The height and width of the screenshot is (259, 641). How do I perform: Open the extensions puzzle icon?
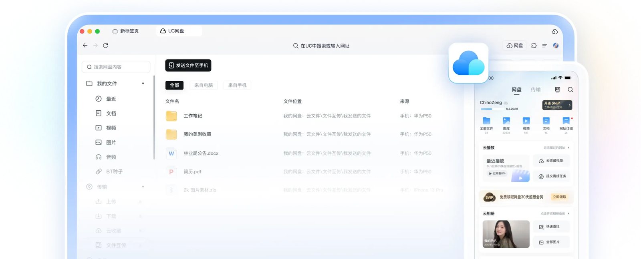534,46
